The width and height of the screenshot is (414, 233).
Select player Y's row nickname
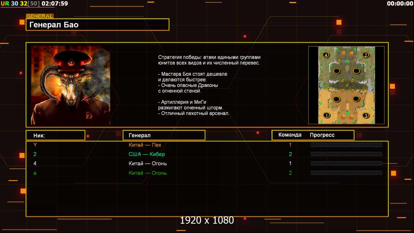pos(35,144)
